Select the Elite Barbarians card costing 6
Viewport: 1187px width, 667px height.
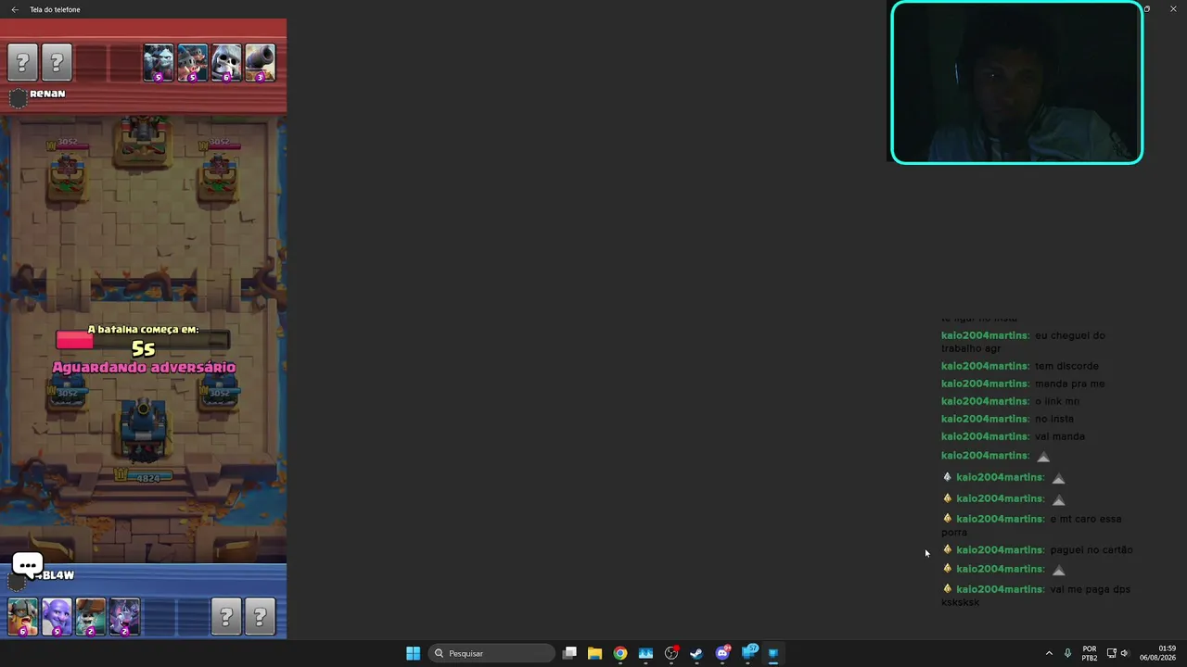tap(22, 617)
